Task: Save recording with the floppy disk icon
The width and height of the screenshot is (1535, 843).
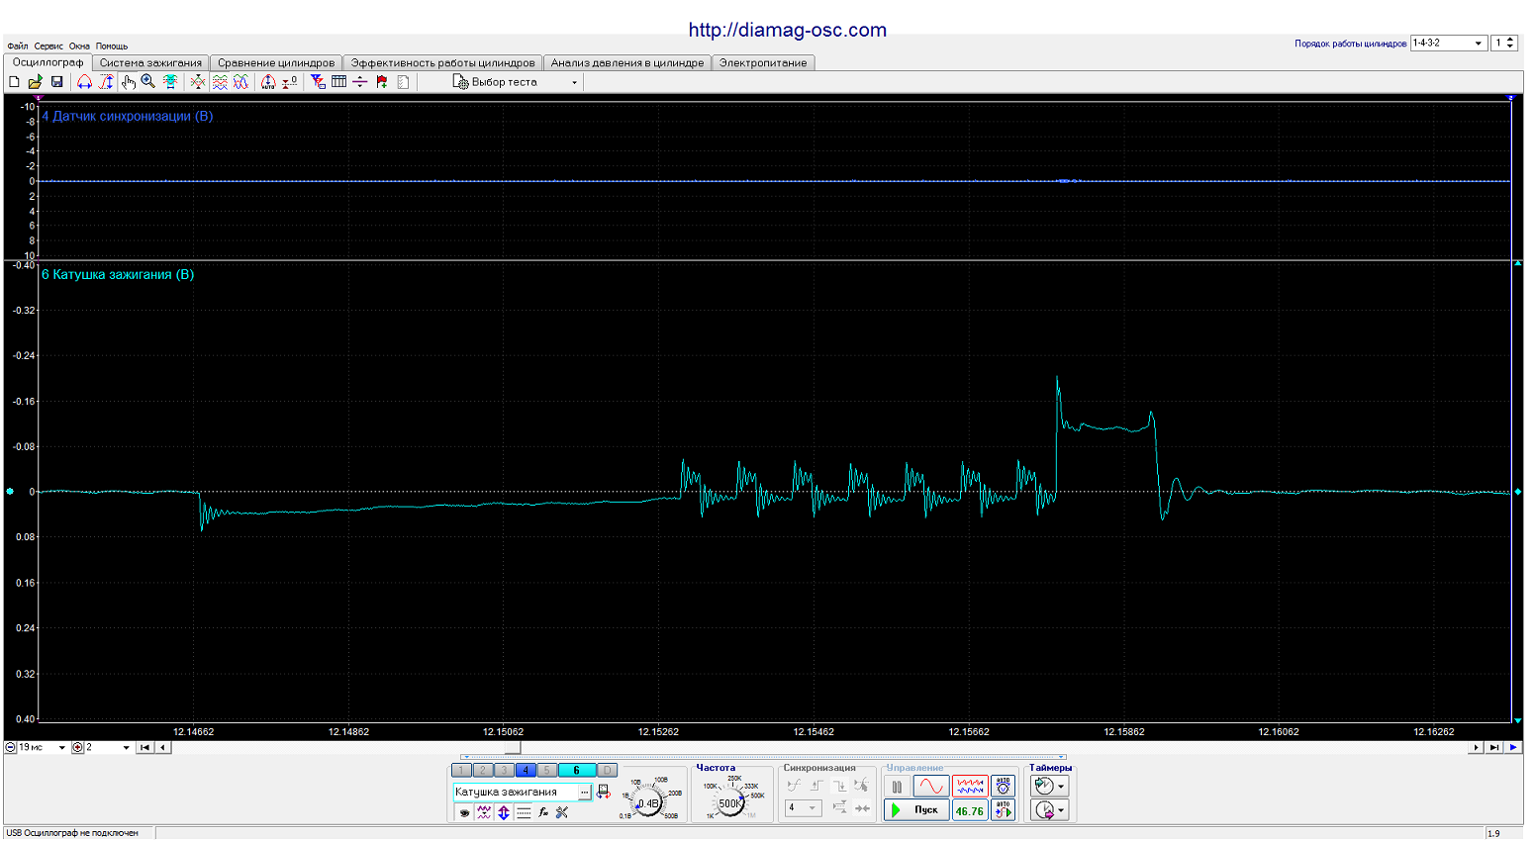Action: coord(56,82)
